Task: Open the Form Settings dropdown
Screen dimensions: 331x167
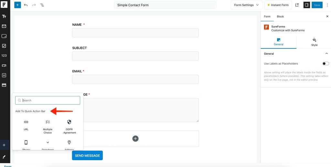Action: pyautogui.click(x=246, y=5)
